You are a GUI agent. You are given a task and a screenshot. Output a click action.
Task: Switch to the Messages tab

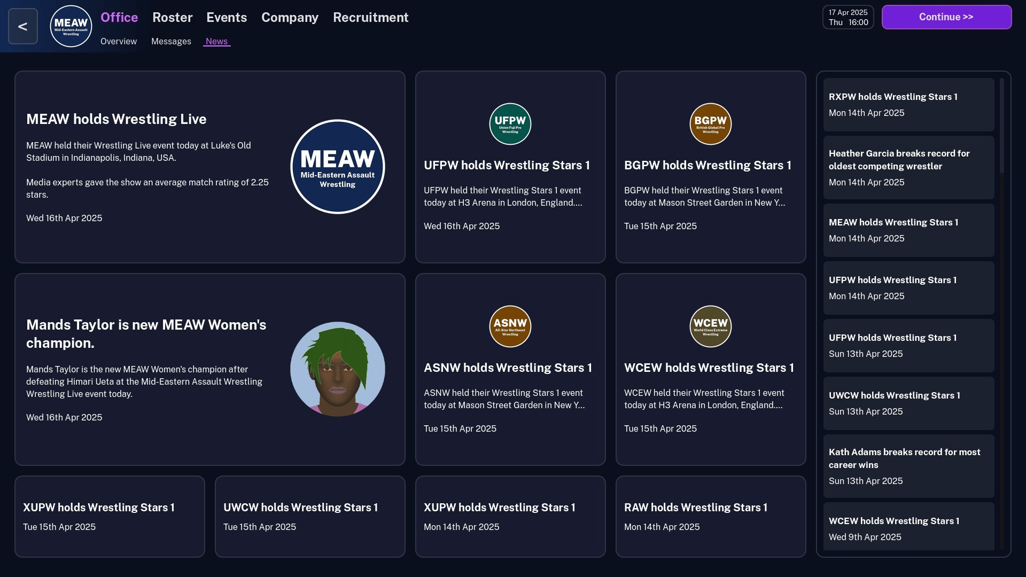[x=171, y=42]
